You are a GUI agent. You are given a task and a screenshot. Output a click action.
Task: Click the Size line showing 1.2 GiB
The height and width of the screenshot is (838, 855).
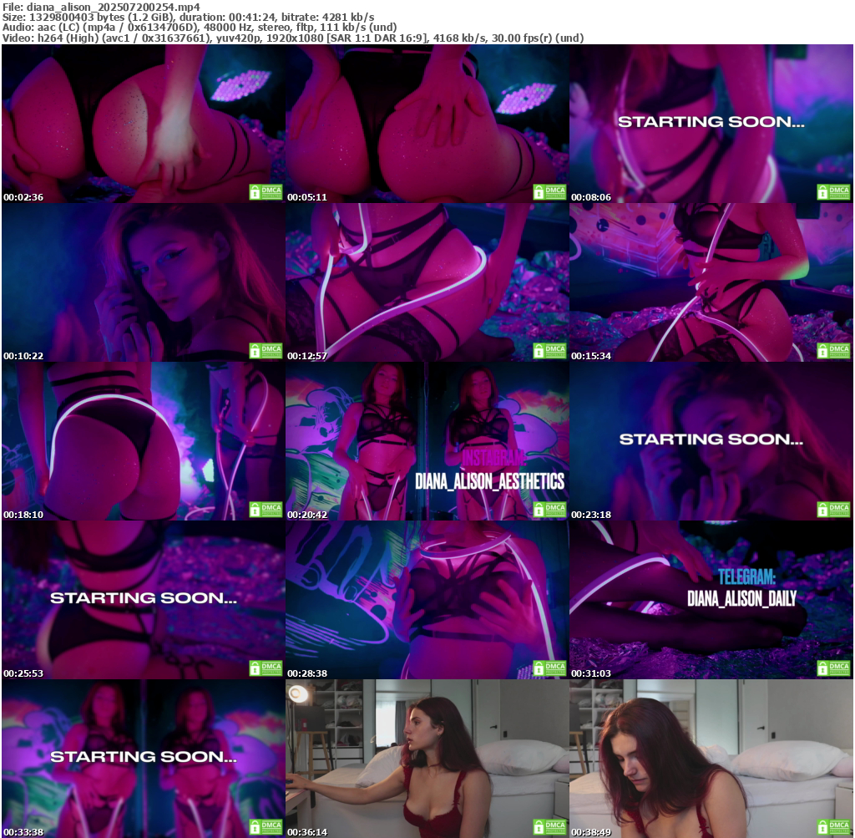[x=188, y=17]
